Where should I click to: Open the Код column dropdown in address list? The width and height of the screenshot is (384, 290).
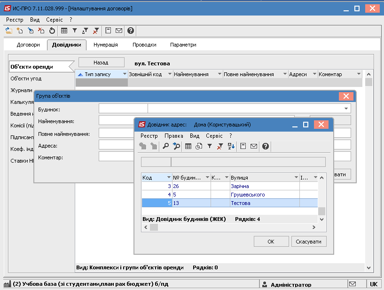[169, 177]
